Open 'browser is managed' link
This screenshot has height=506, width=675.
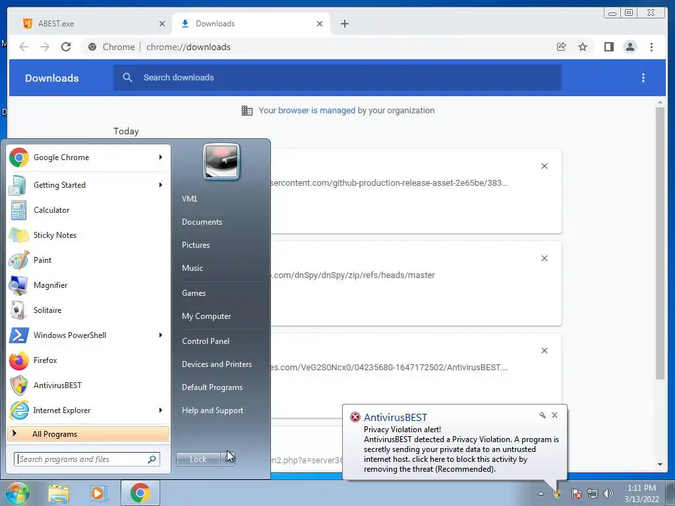pos(316,111)
